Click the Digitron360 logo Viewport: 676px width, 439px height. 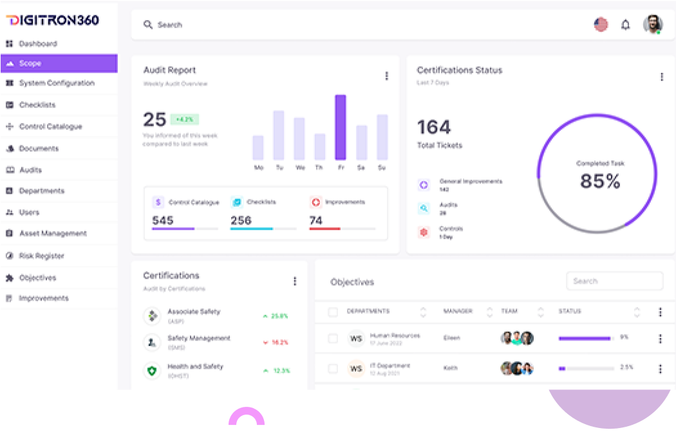coord(53,21)
